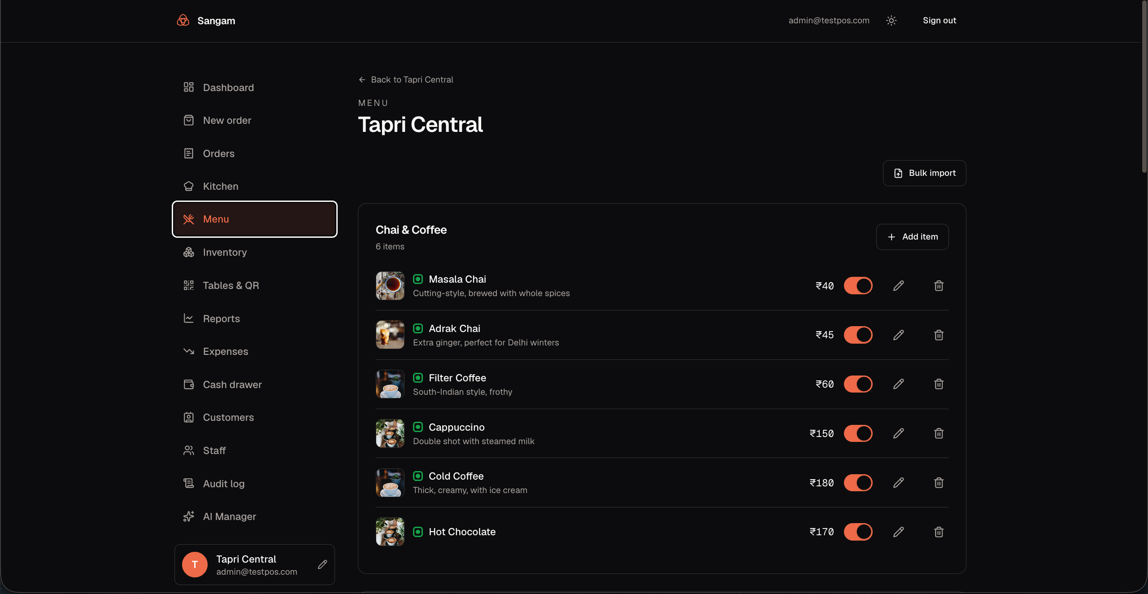This screenshot has height=594, width=1148.
Task: Click the light/dark theme sun icon
Action: coord(891,21)
